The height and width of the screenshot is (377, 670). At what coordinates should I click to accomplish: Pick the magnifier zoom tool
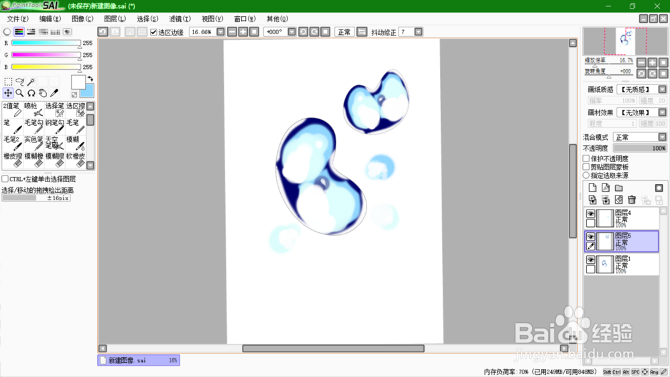coord(19,92)
